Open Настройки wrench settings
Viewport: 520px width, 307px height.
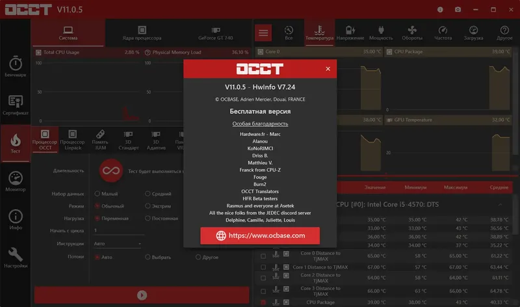pos(15,258)
